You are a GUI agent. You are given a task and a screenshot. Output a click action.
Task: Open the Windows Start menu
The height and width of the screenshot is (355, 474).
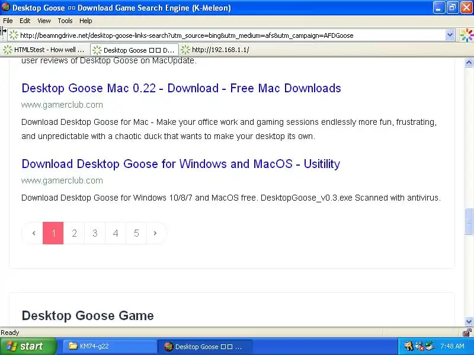click(28, 346)
